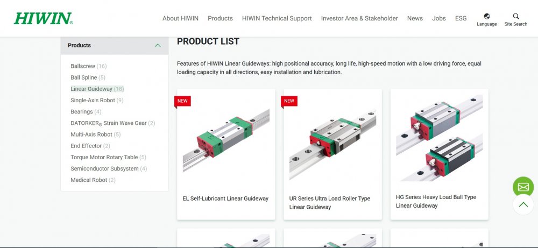Viewport: 538px width, 248px height.
Task: Select Single-Axis Robot category
Action: [x=93, y=100]
